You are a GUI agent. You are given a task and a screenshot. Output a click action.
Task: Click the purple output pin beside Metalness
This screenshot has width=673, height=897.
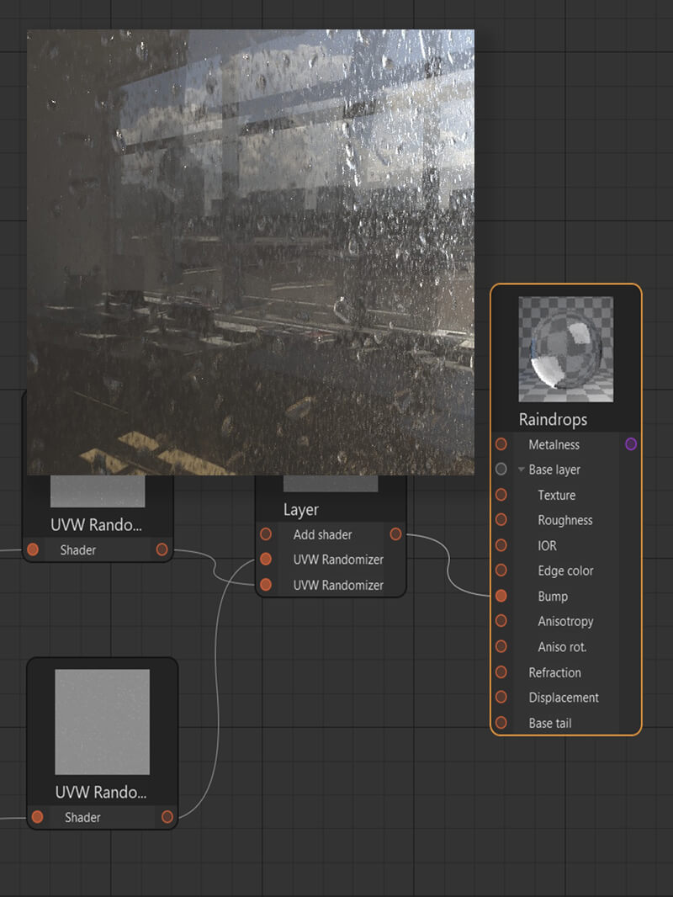[631, 444]
